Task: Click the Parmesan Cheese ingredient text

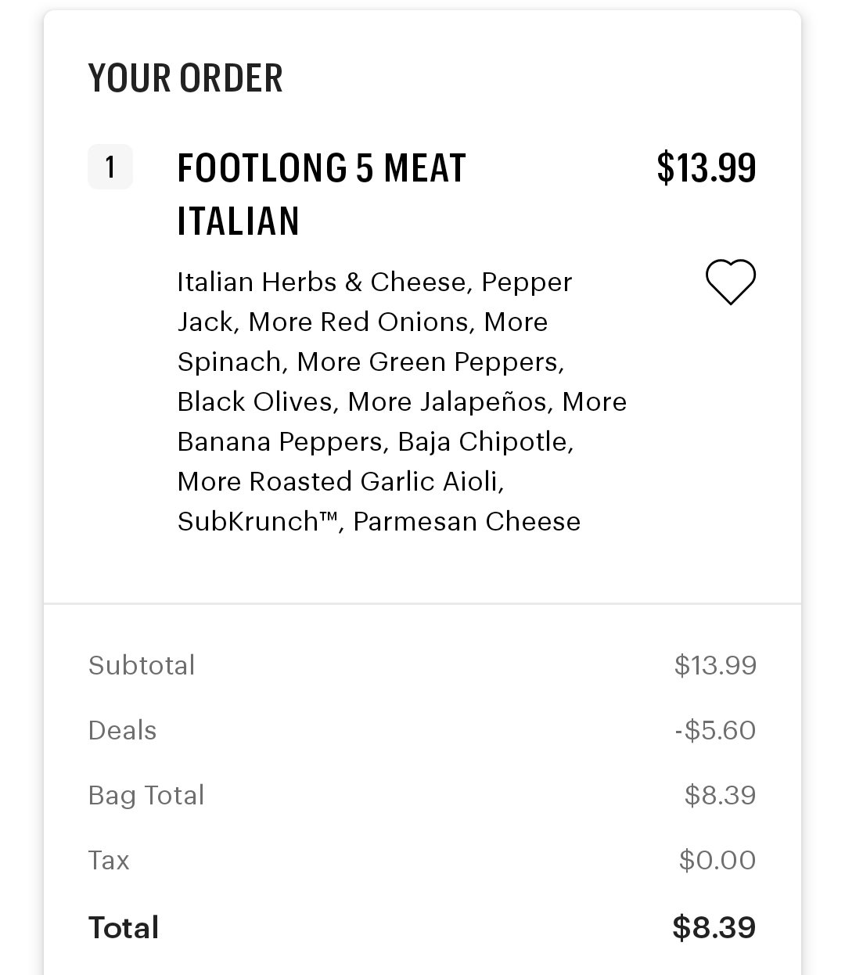Action: (467, 521)
